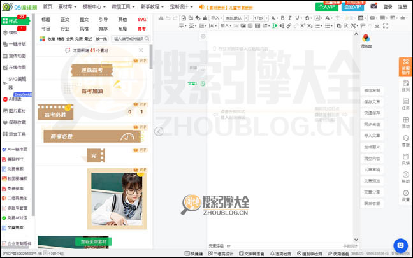Click 注册 register link
Viewport: 413px width, 258px height.
402,7
